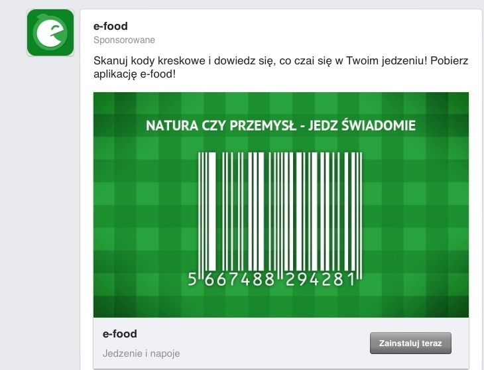The image size is (484, 370).
Task: Click the Sponsorowane label
Action: 125,40
